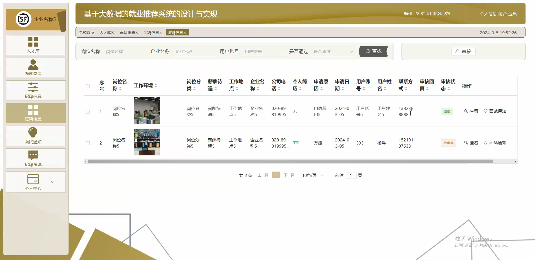This screenshot has width=535, height=260.
Task: Check the select-all checkbox in table header
Action: [88, 86]
